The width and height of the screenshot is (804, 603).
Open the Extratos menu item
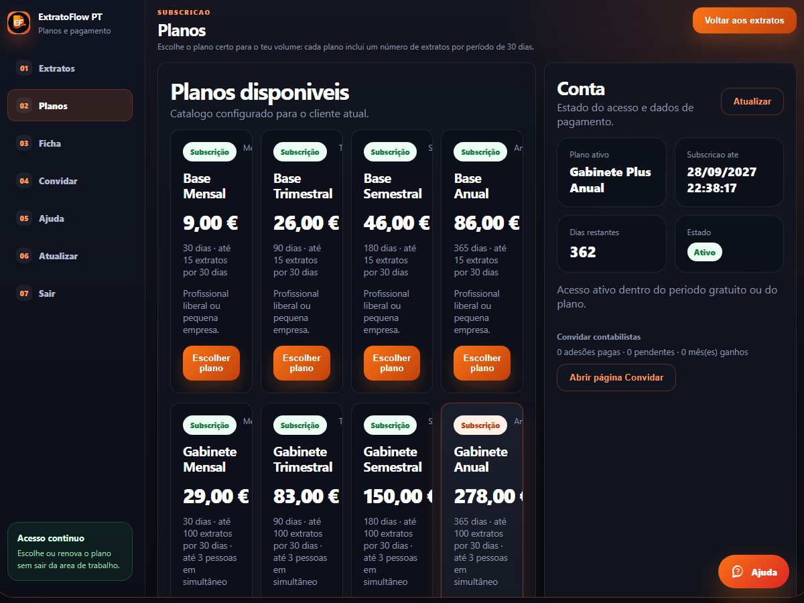[70, 68]
